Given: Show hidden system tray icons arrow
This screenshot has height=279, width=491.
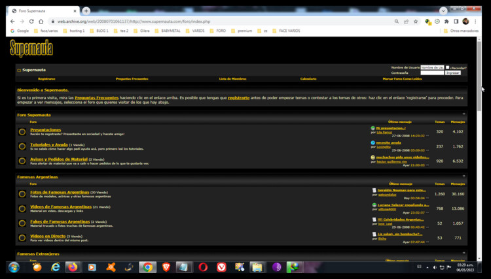Looking at the screenshot, I should (427, 267).
